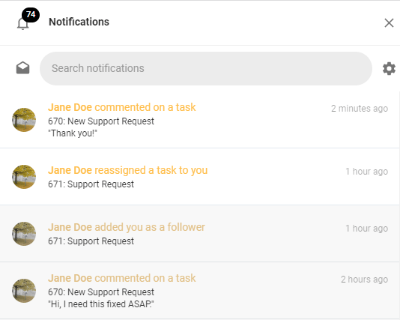Click avatar beside reassigned task notification
The width and height of the screenshot is (400, 320).
click(24, 177)
